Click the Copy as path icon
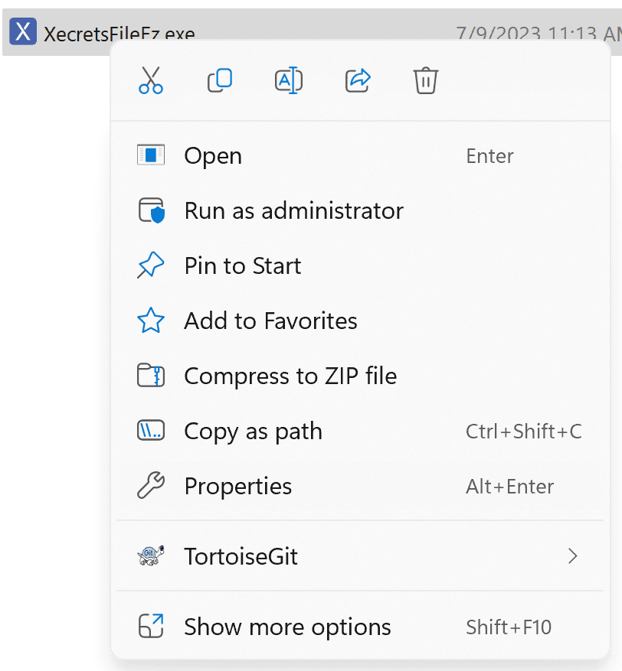Screen dimensions: 622x671 (151, 431)
